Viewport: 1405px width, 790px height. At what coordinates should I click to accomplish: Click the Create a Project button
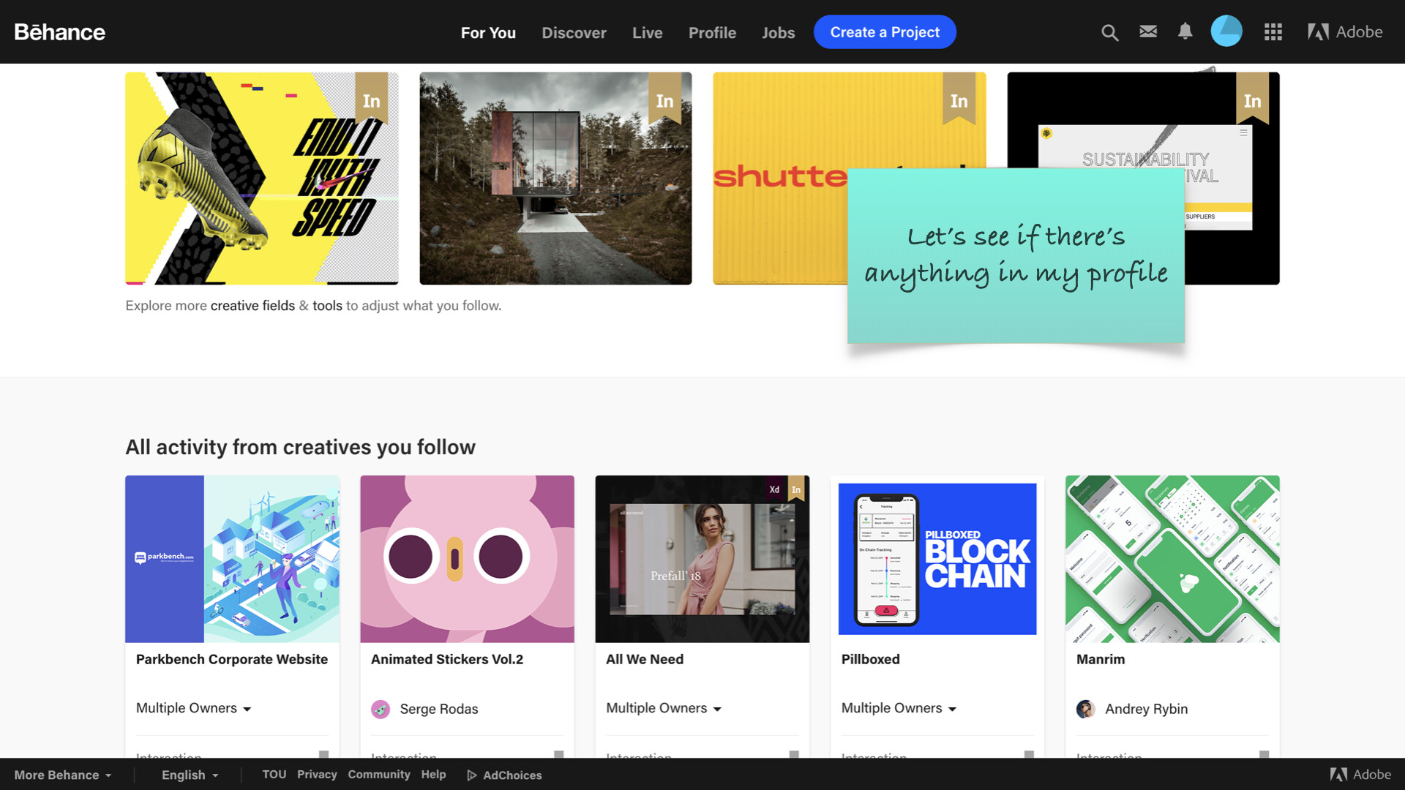pyautogui.click(x=885, y=32)
